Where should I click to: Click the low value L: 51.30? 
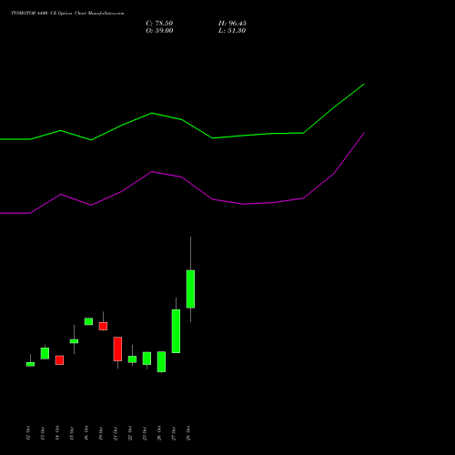pos(232,31)
